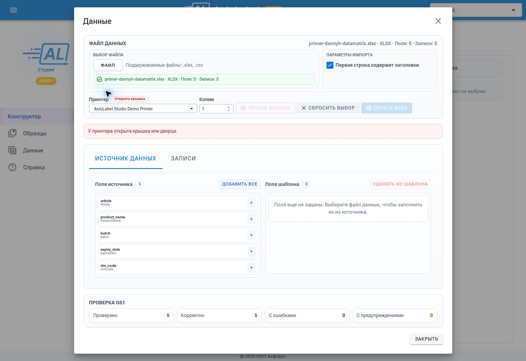Screen dimensions: 526x361
Task: Add the article field with plus
Action: point(251,203)
